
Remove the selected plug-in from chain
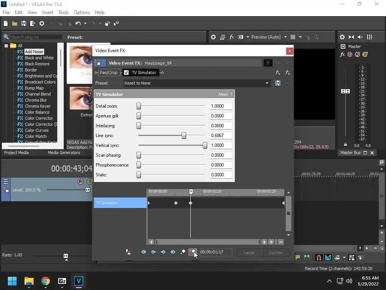point(288,72)
